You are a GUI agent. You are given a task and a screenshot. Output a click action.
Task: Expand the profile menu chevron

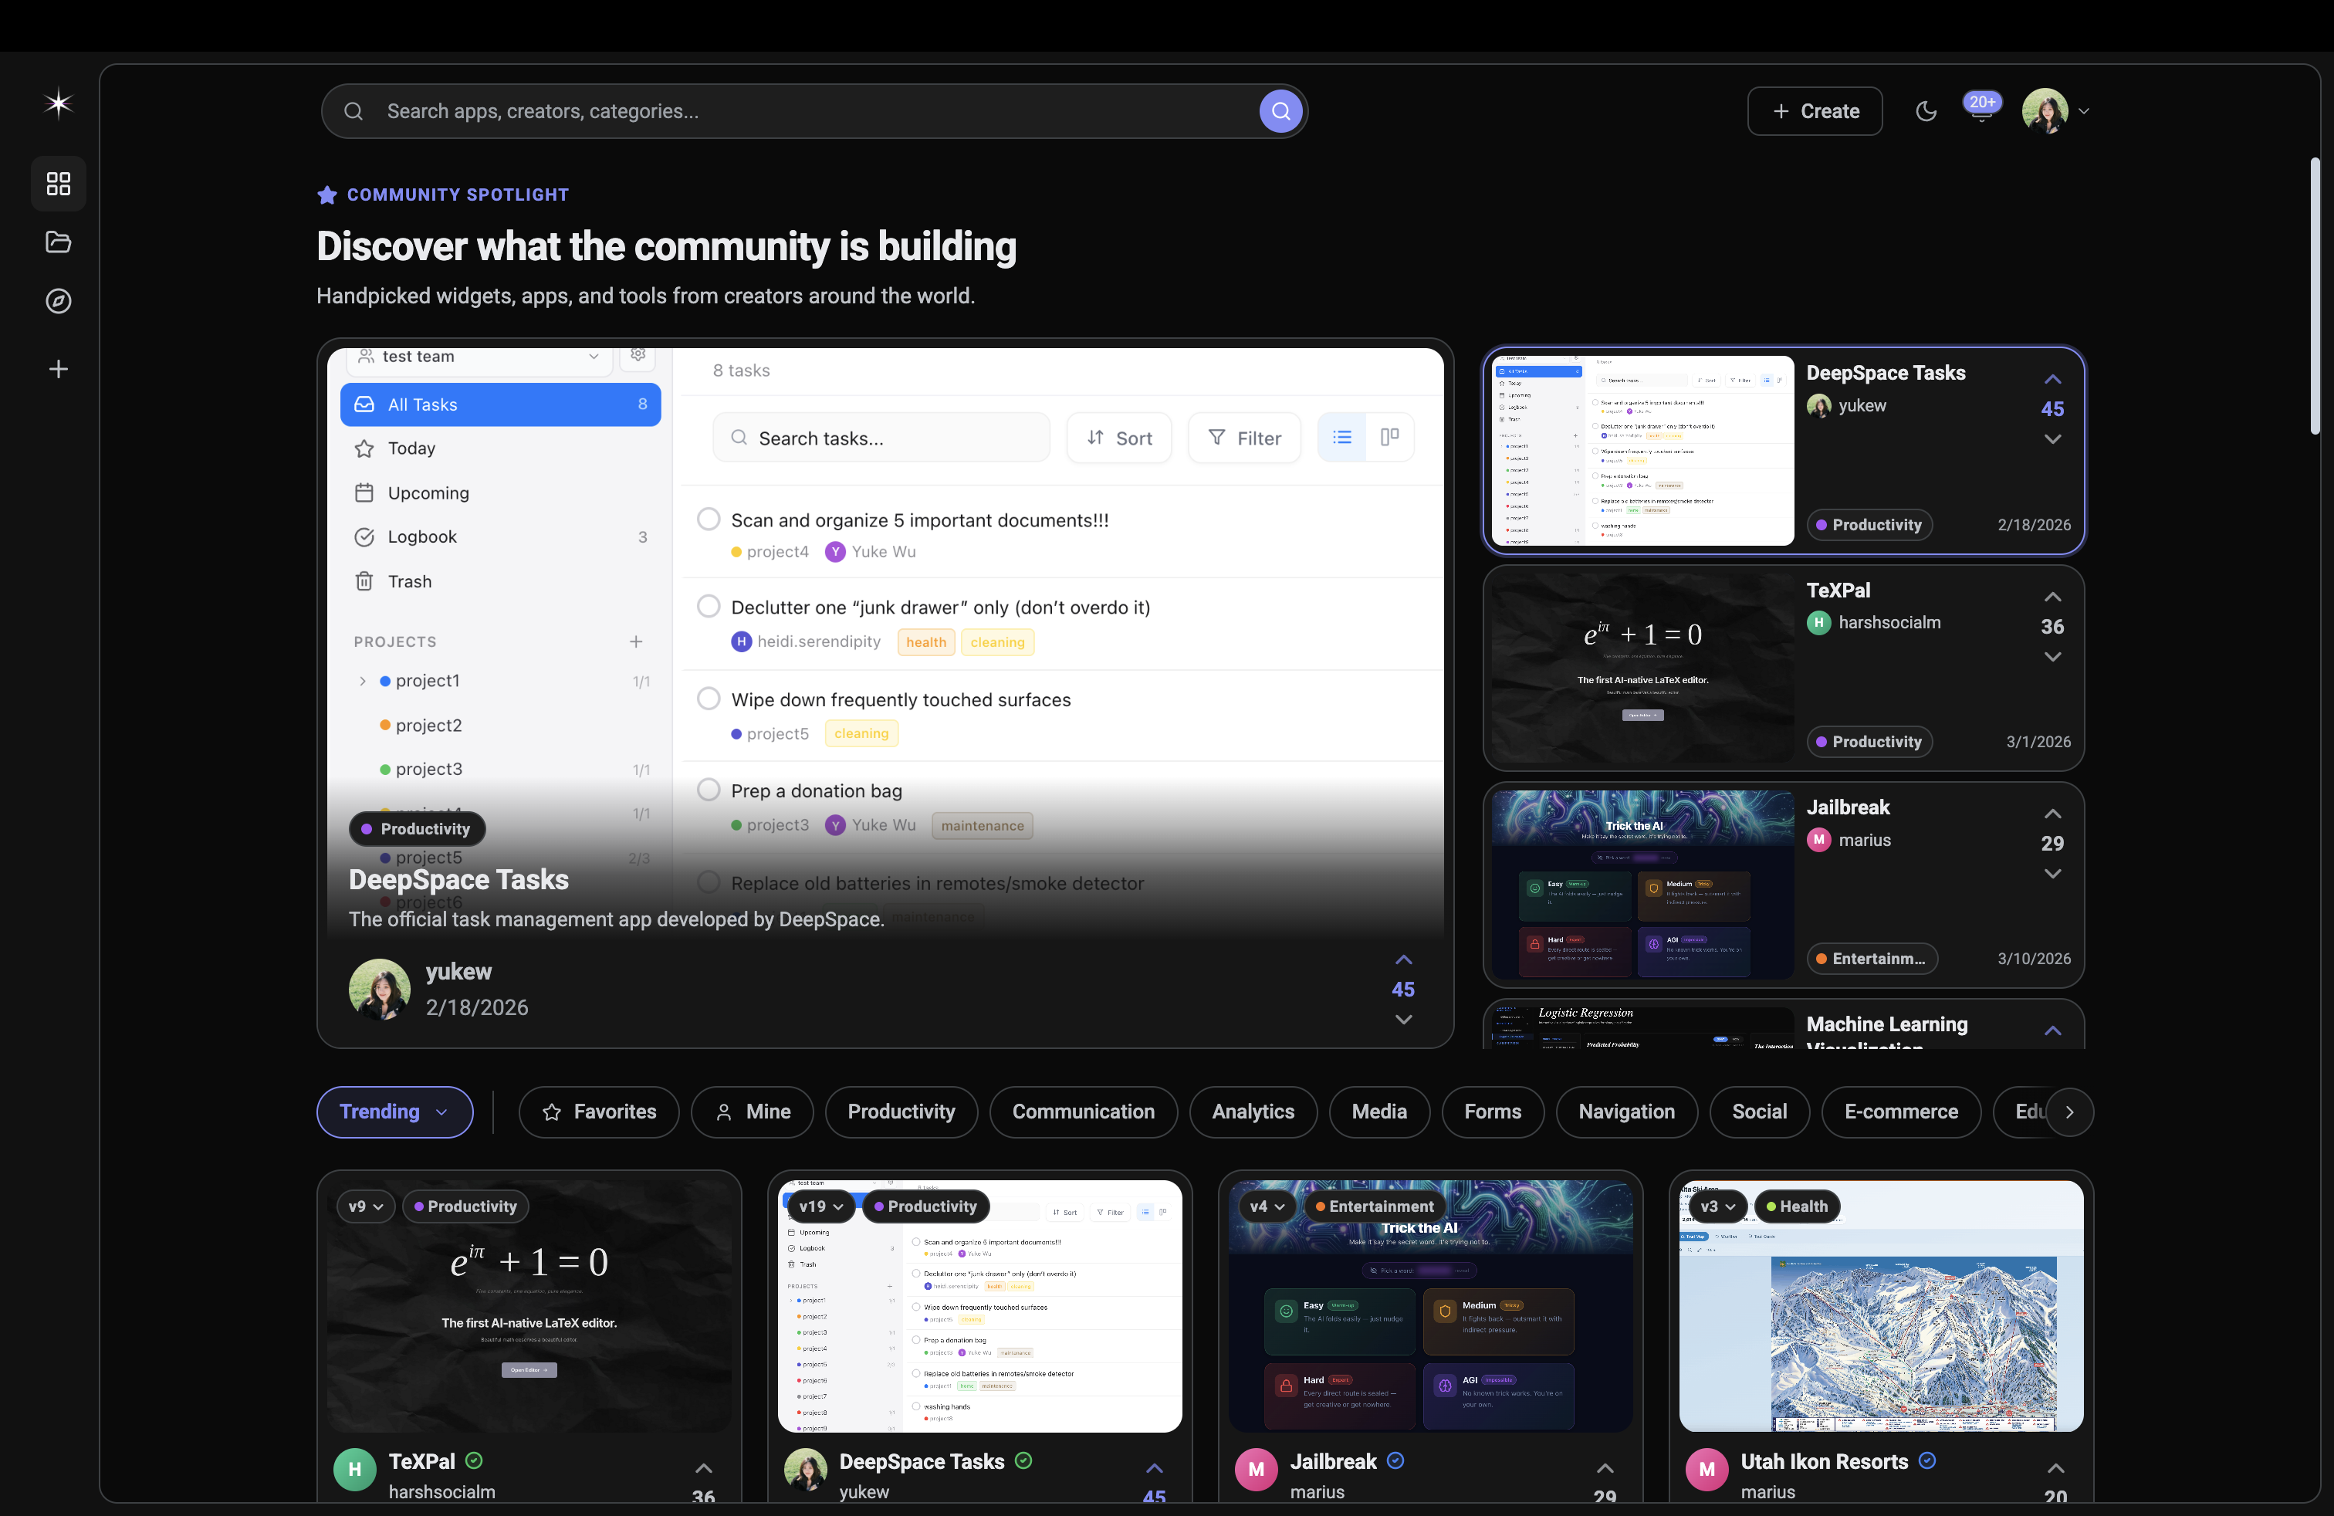(2084, 112)
